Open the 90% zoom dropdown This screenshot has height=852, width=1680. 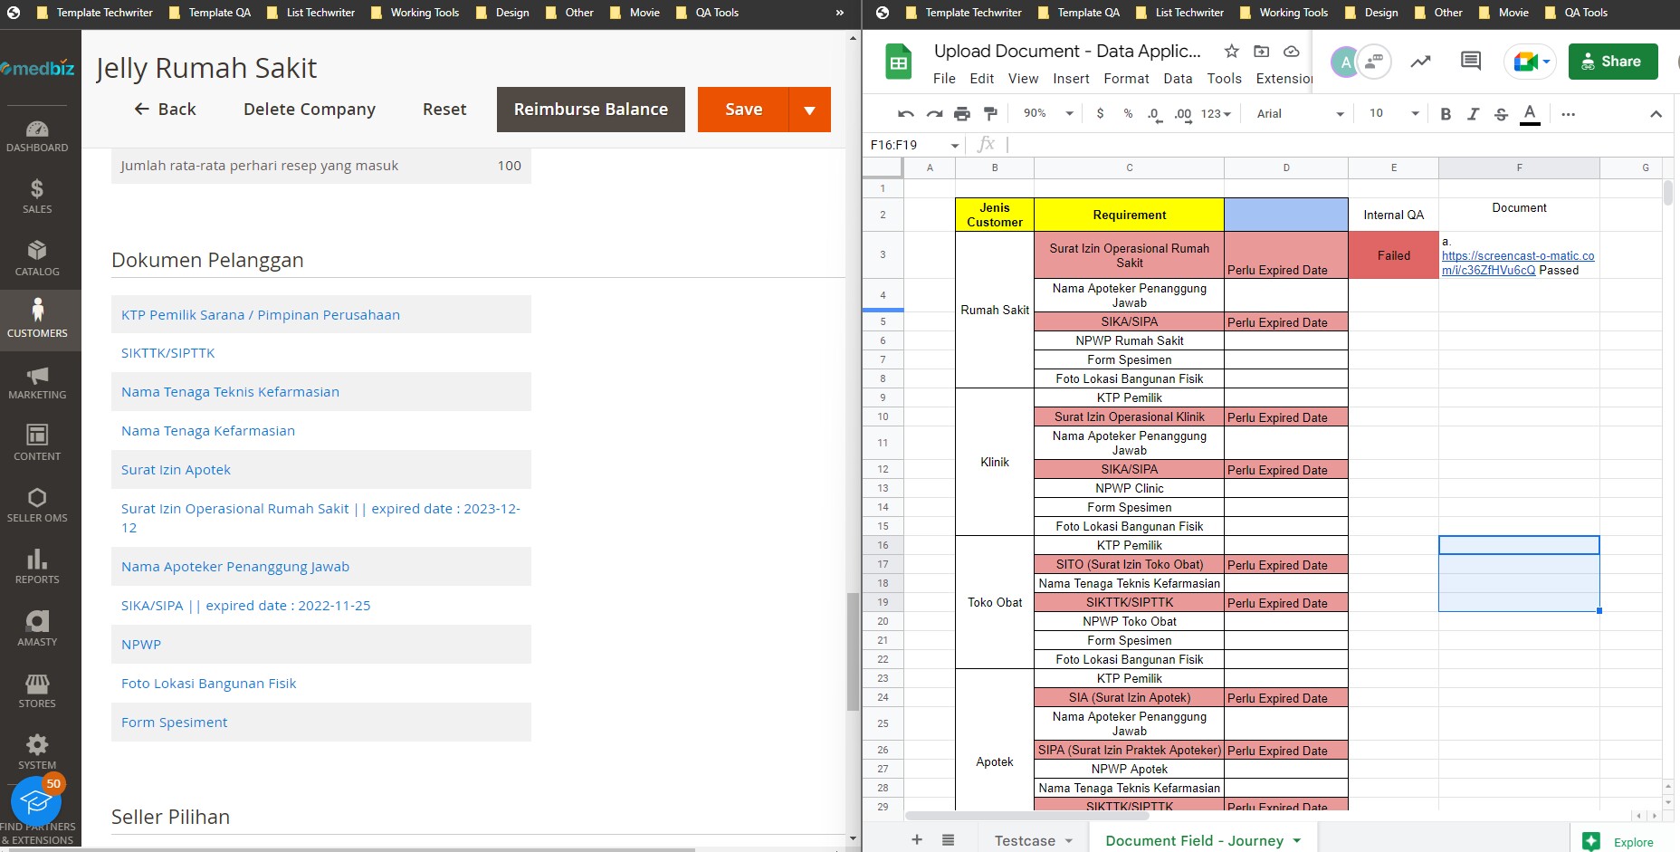pyautogui.click(x=1045, y=113)
